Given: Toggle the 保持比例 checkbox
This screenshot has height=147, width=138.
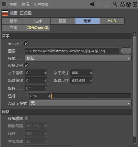Looking at the screenshot, I should point(27,65).
